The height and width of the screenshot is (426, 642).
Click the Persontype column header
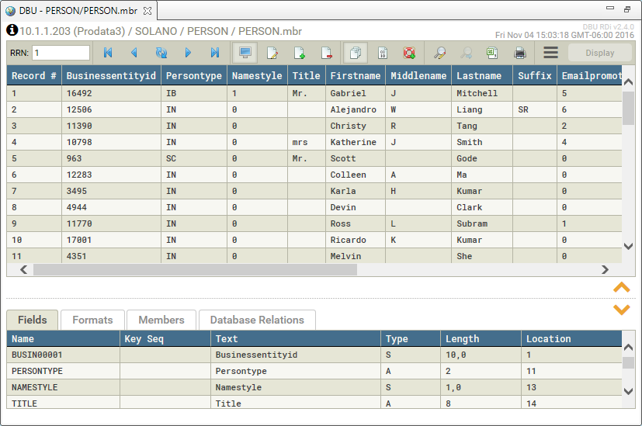click(194, 76)
